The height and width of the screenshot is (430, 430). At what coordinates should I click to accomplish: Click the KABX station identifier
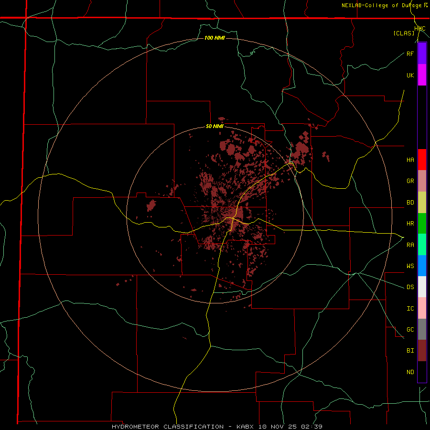pyautogui.click(x=245, y=427)
